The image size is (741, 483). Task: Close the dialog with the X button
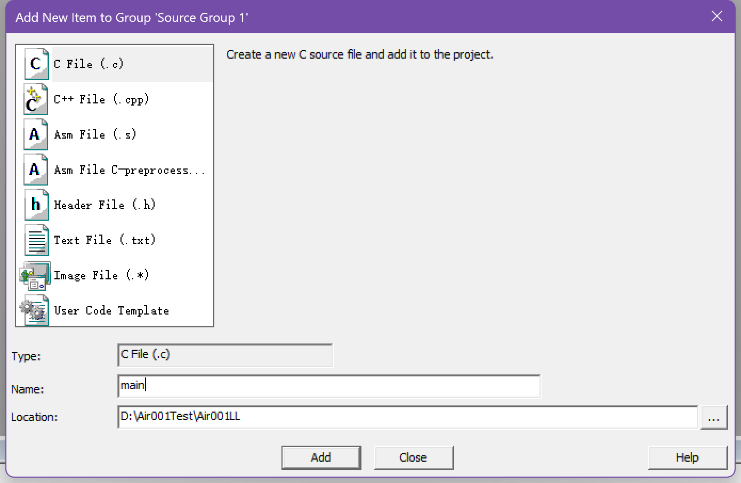point(717,17)
